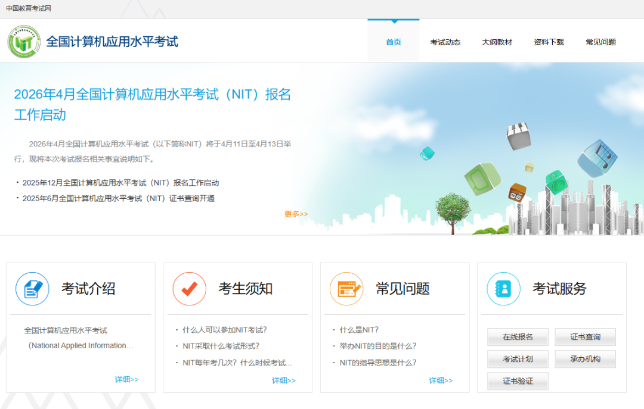Viewport: 644px width, 409px height.
Task: Go to 大纲教材 in navigation
Action: [497, 42]
